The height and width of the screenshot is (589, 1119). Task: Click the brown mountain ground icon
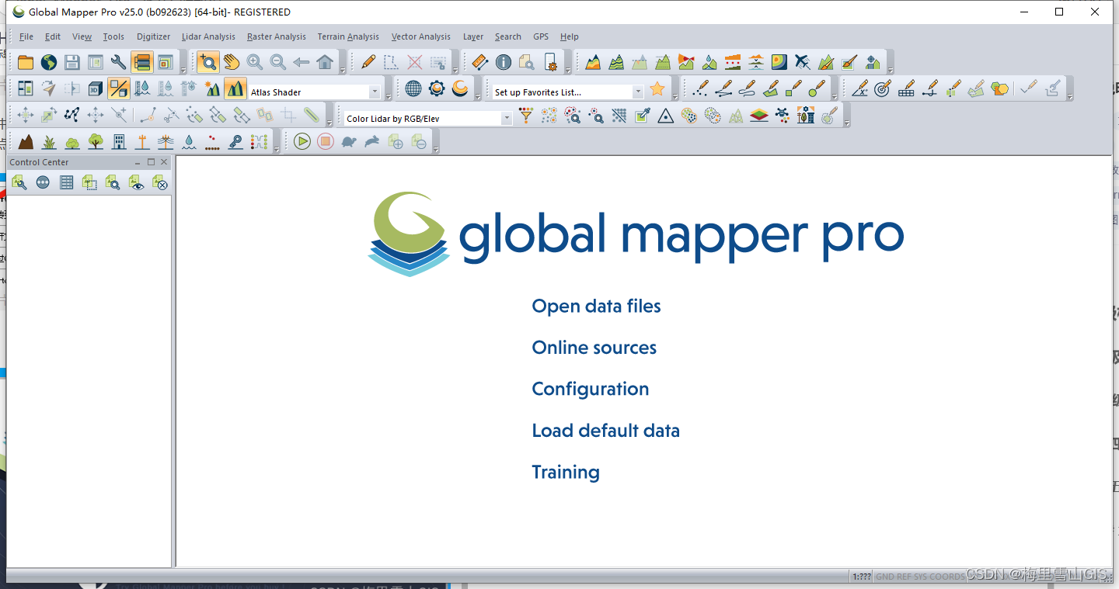26,142
